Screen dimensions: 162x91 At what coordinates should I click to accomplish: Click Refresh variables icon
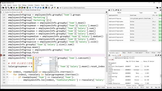[x=120, y=10]
